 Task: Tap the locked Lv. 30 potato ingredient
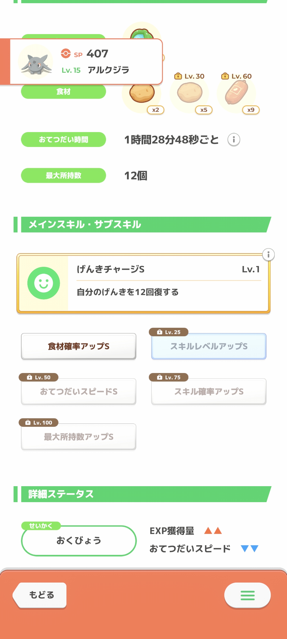[189, 93]
